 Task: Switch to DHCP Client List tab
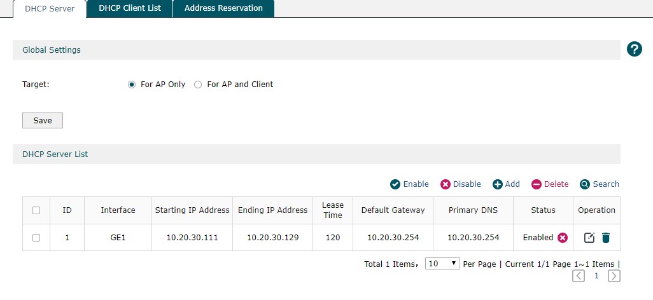[x=130, y=8]
